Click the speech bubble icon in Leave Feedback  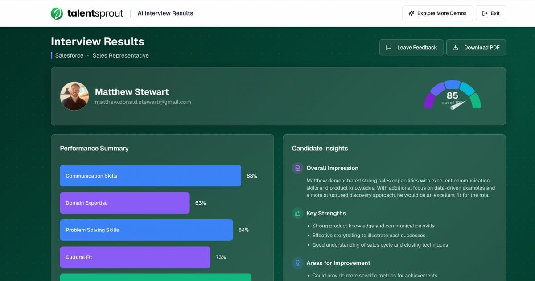(389, 47)
